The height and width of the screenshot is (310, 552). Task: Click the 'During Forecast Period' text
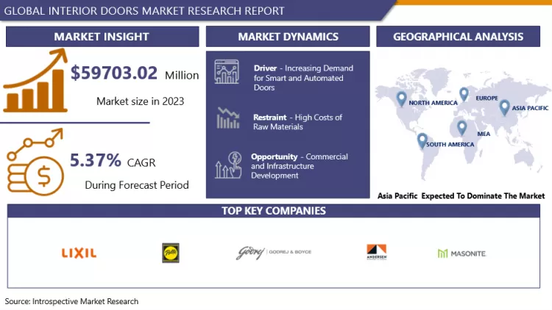click(x=137, y=185)
